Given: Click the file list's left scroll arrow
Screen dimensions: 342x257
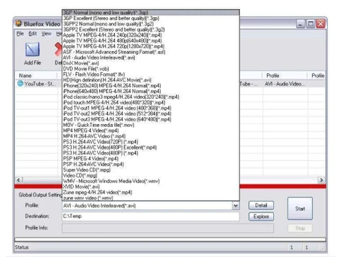Looking at the screenshot, I should coord(18,180).
